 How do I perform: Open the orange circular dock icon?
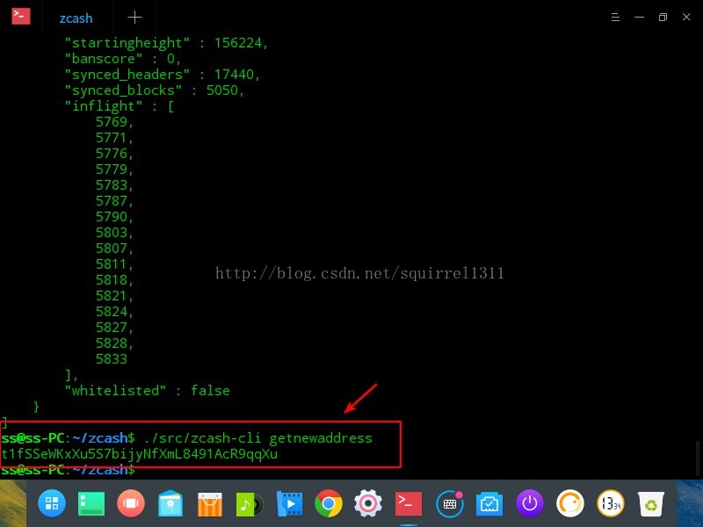(x=569, y=503)
